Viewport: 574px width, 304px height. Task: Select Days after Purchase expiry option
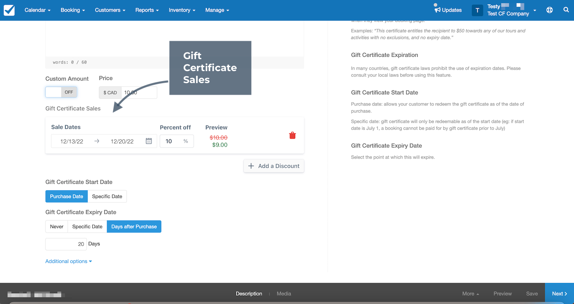pos(134,227)
